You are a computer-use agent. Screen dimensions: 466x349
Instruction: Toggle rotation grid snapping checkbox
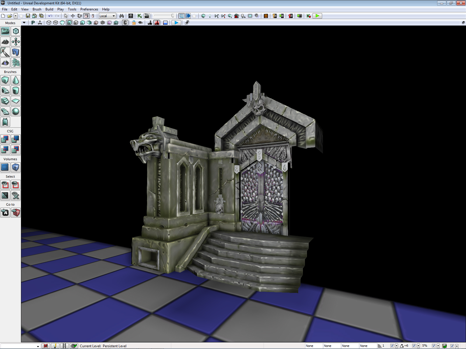pyautogui.click(x=414, y=346)
